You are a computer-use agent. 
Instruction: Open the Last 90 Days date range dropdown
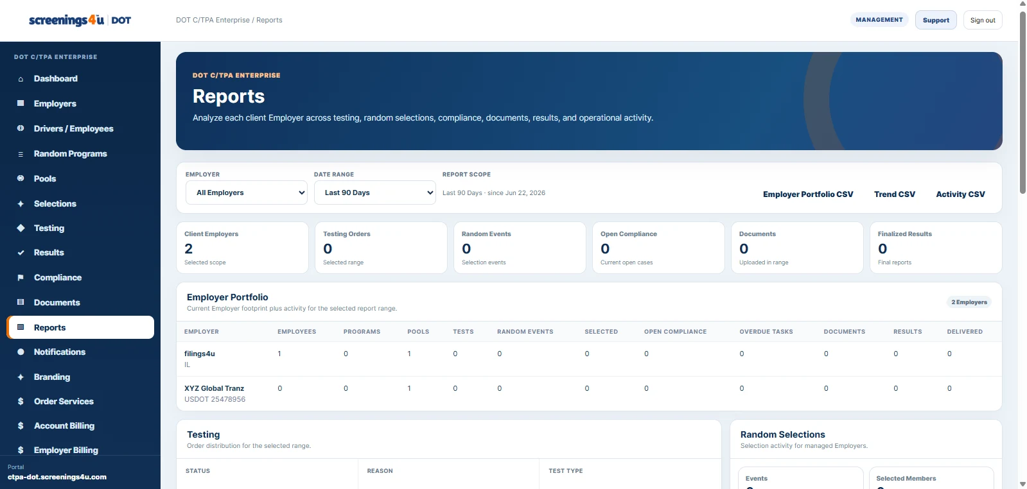click(375, 193)
